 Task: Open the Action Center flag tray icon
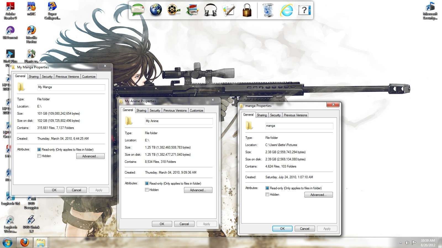tap(414, 243)
